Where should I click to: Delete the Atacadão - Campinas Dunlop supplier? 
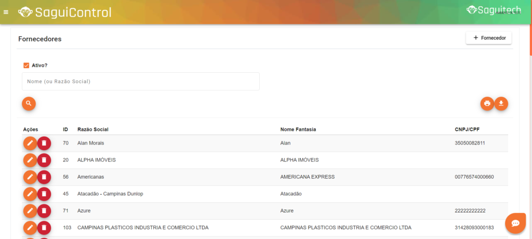pyautogui.click(x=44, y=194)
